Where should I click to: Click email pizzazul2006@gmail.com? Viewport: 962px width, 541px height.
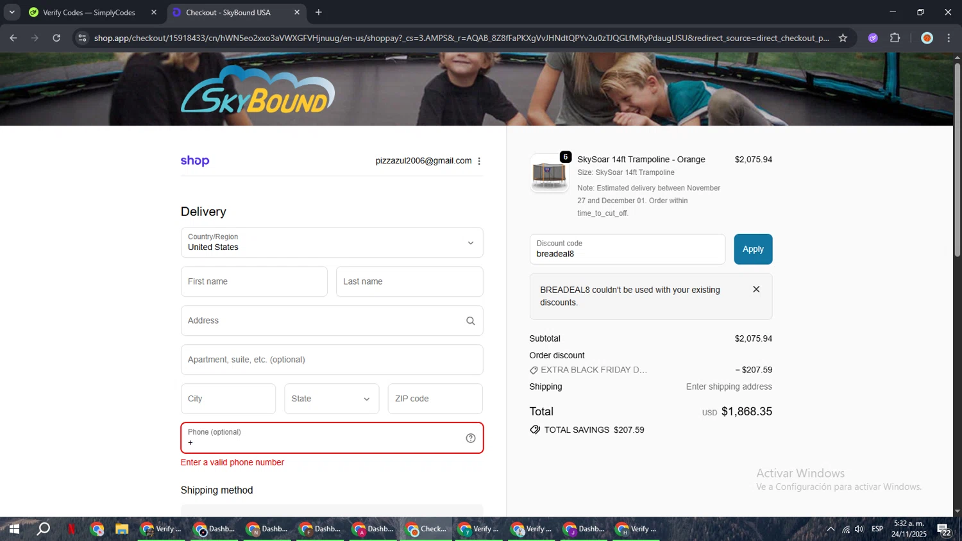pyautogui.click(x=423, y=161)
